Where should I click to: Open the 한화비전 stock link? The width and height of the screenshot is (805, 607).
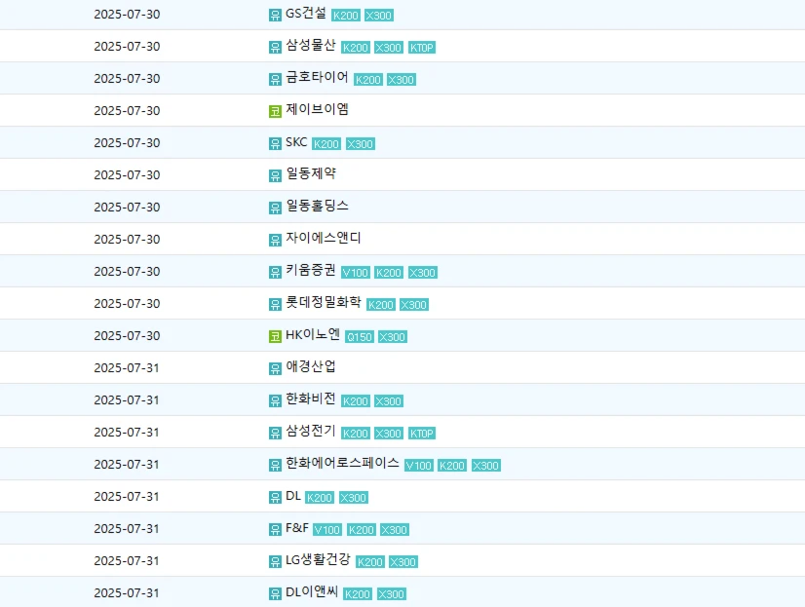point(311,399)
